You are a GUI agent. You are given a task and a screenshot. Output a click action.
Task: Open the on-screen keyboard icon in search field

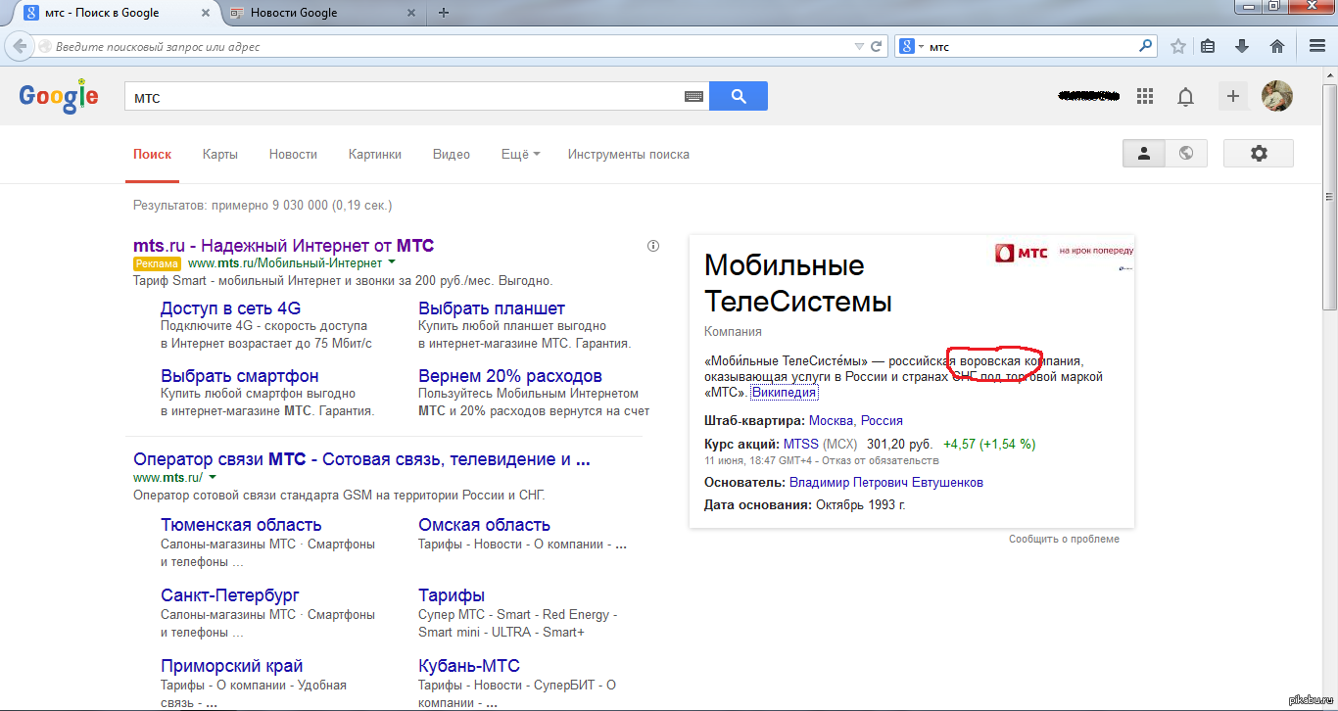point(693,97)
